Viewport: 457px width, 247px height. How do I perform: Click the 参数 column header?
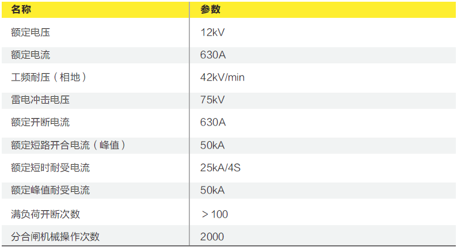(x=210, y=10)
